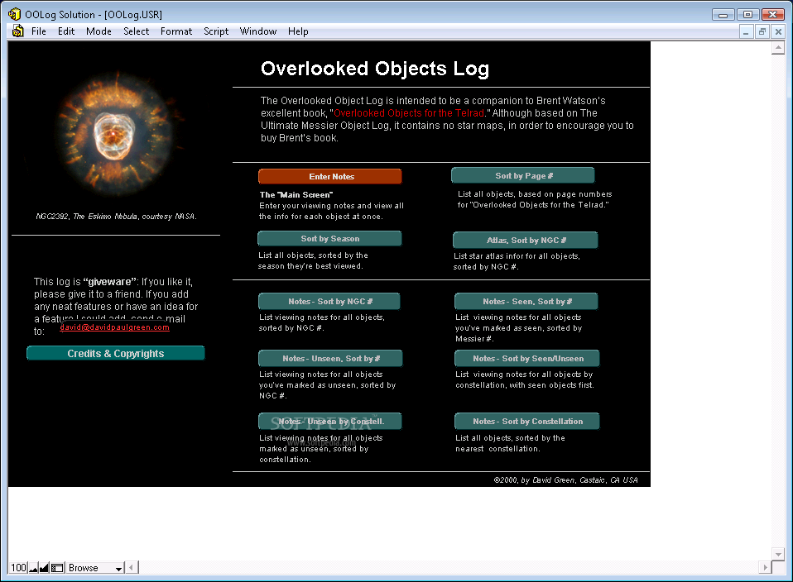Click the ©2000 David Green copyright text
This screenshot has height=582, width=793.
tap(565, 480)
